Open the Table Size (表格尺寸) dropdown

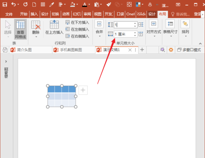click(x=170, y=28)
